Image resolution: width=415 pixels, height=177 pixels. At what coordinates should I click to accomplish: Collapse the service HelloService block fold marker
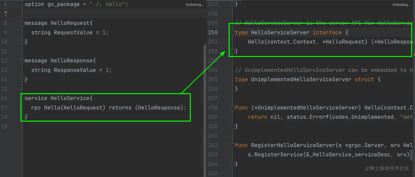(x=23, y=98)
